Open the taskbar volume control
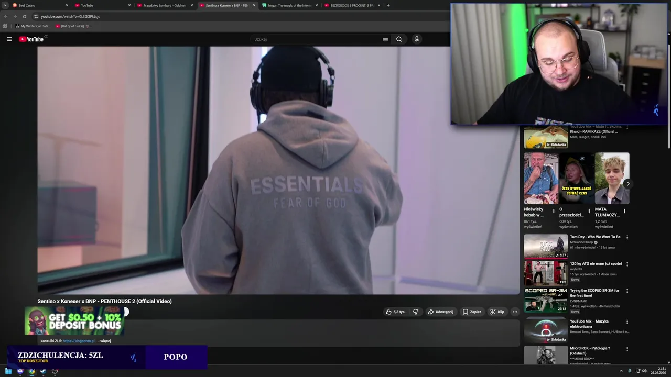 point(644,371)
